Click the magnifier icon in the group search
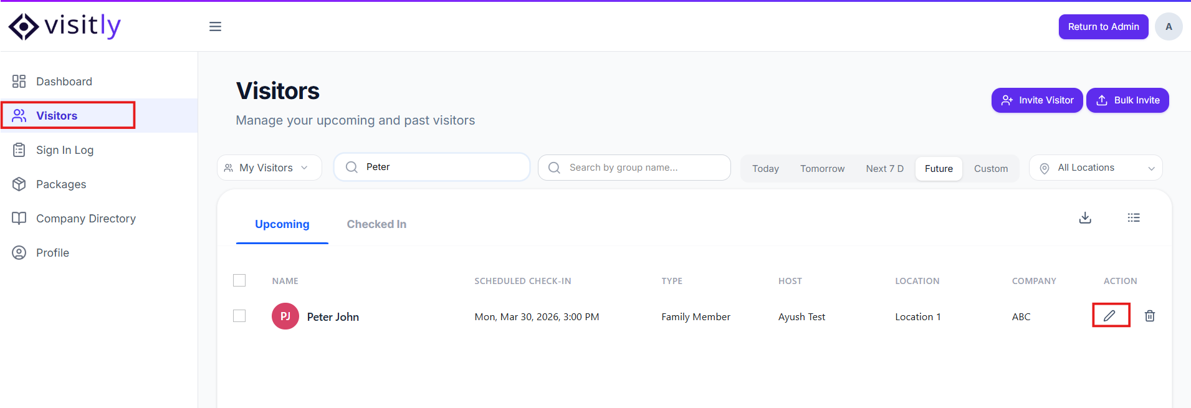The width and height of the screenshot is (1191, 408). (x=554, y=168)
